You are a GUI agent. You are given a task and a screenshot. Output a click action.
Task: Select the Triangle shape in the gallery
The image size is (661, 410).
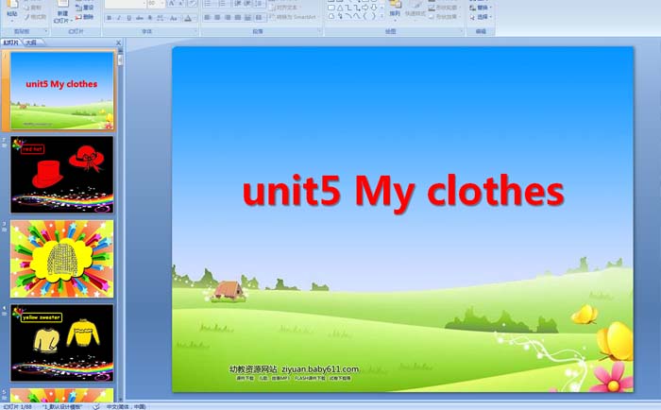pos(340,8)
